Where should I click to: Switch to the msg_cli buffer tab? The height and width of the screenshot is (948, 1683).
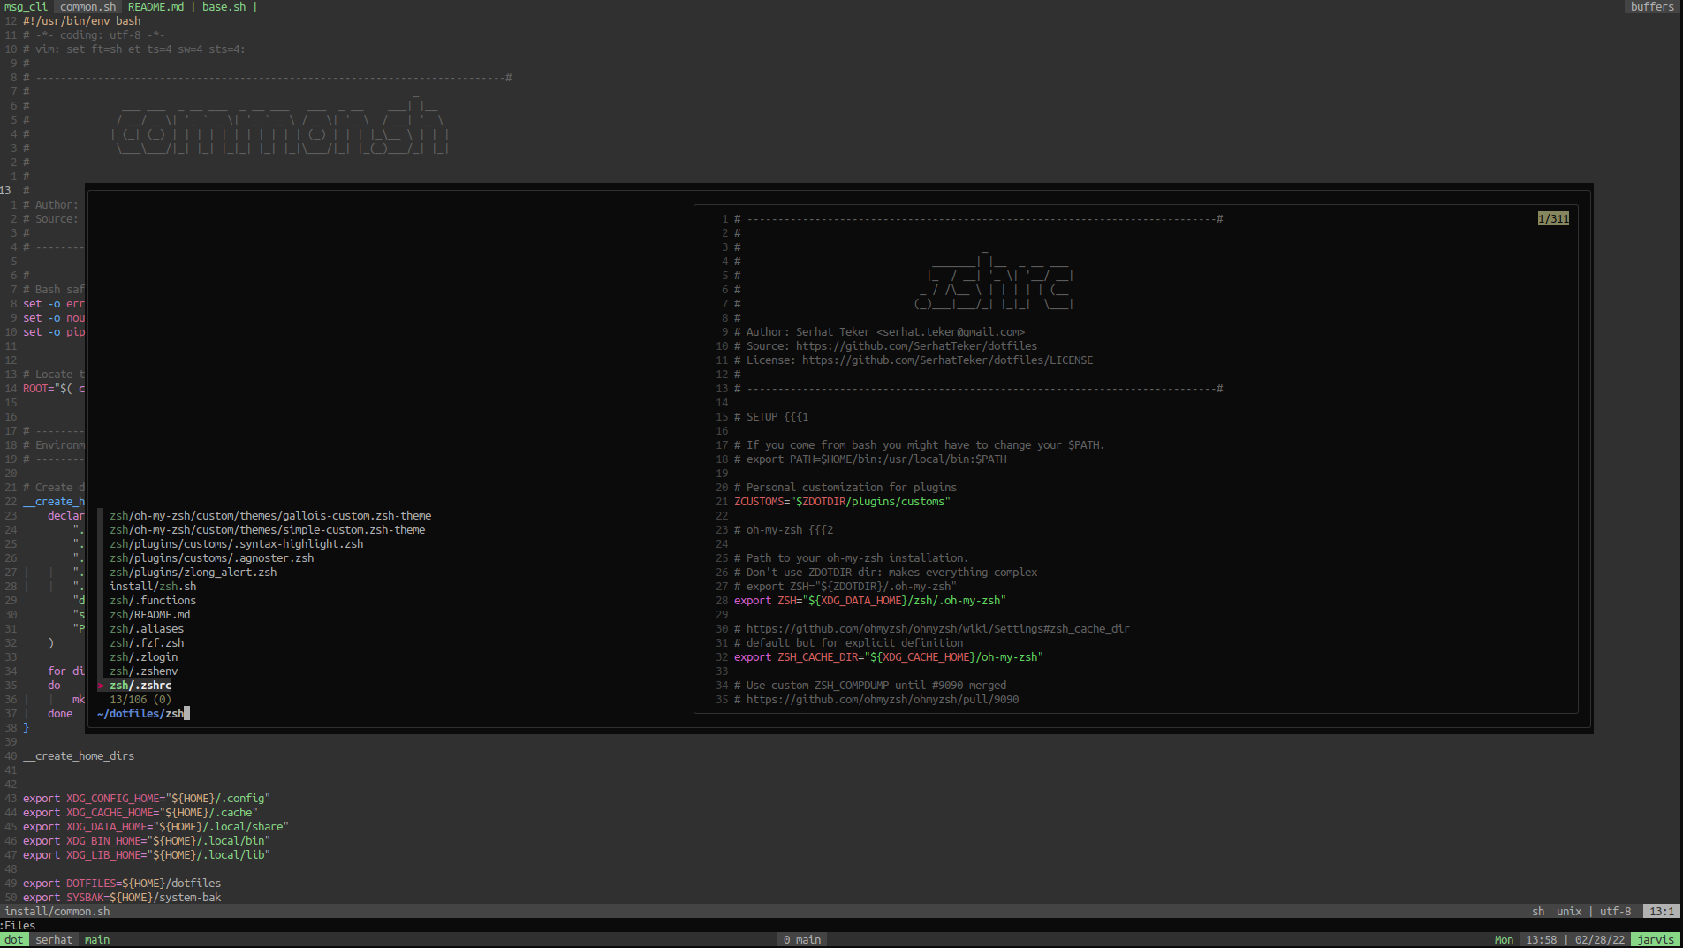(x=26, y=6)
